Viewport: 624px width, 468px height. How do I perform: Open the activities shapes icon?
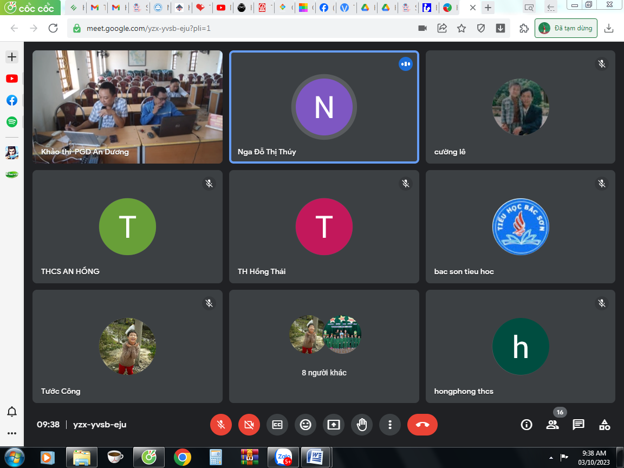point(604,425)
